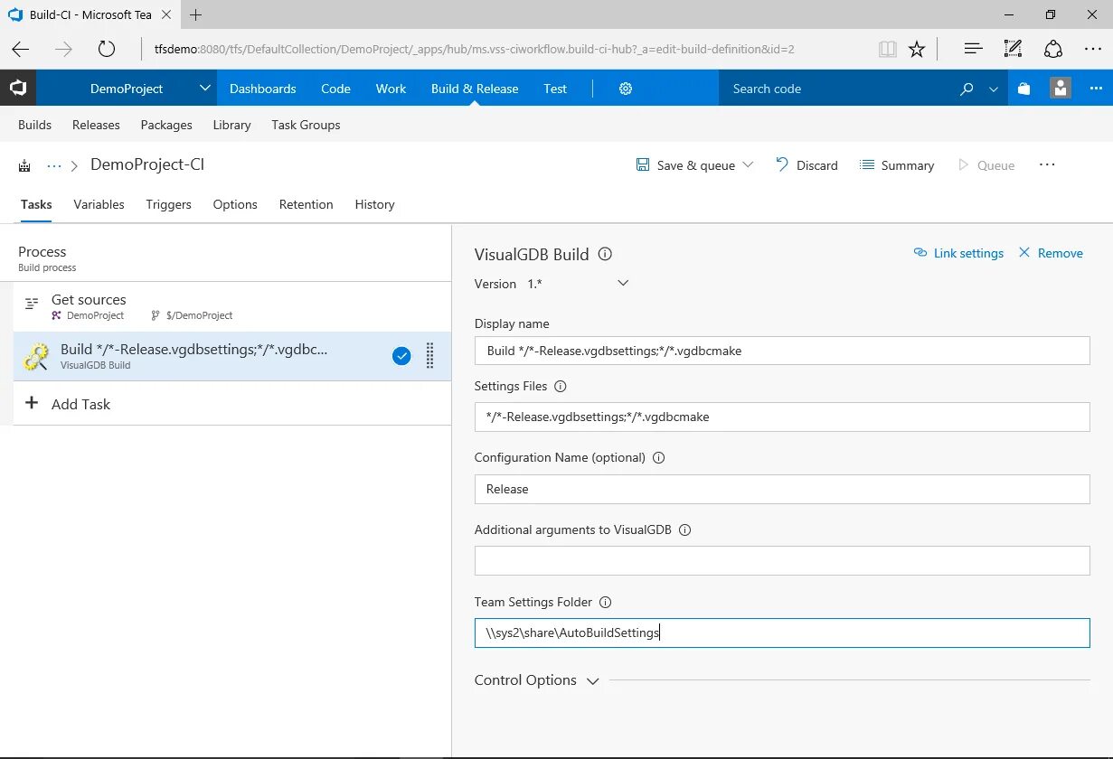
Task: Expand the Control Options section
Action: 592,681
